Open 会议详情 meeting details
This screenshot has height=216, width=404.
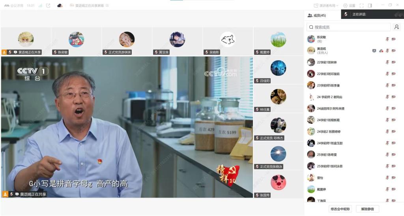(13, 6)
